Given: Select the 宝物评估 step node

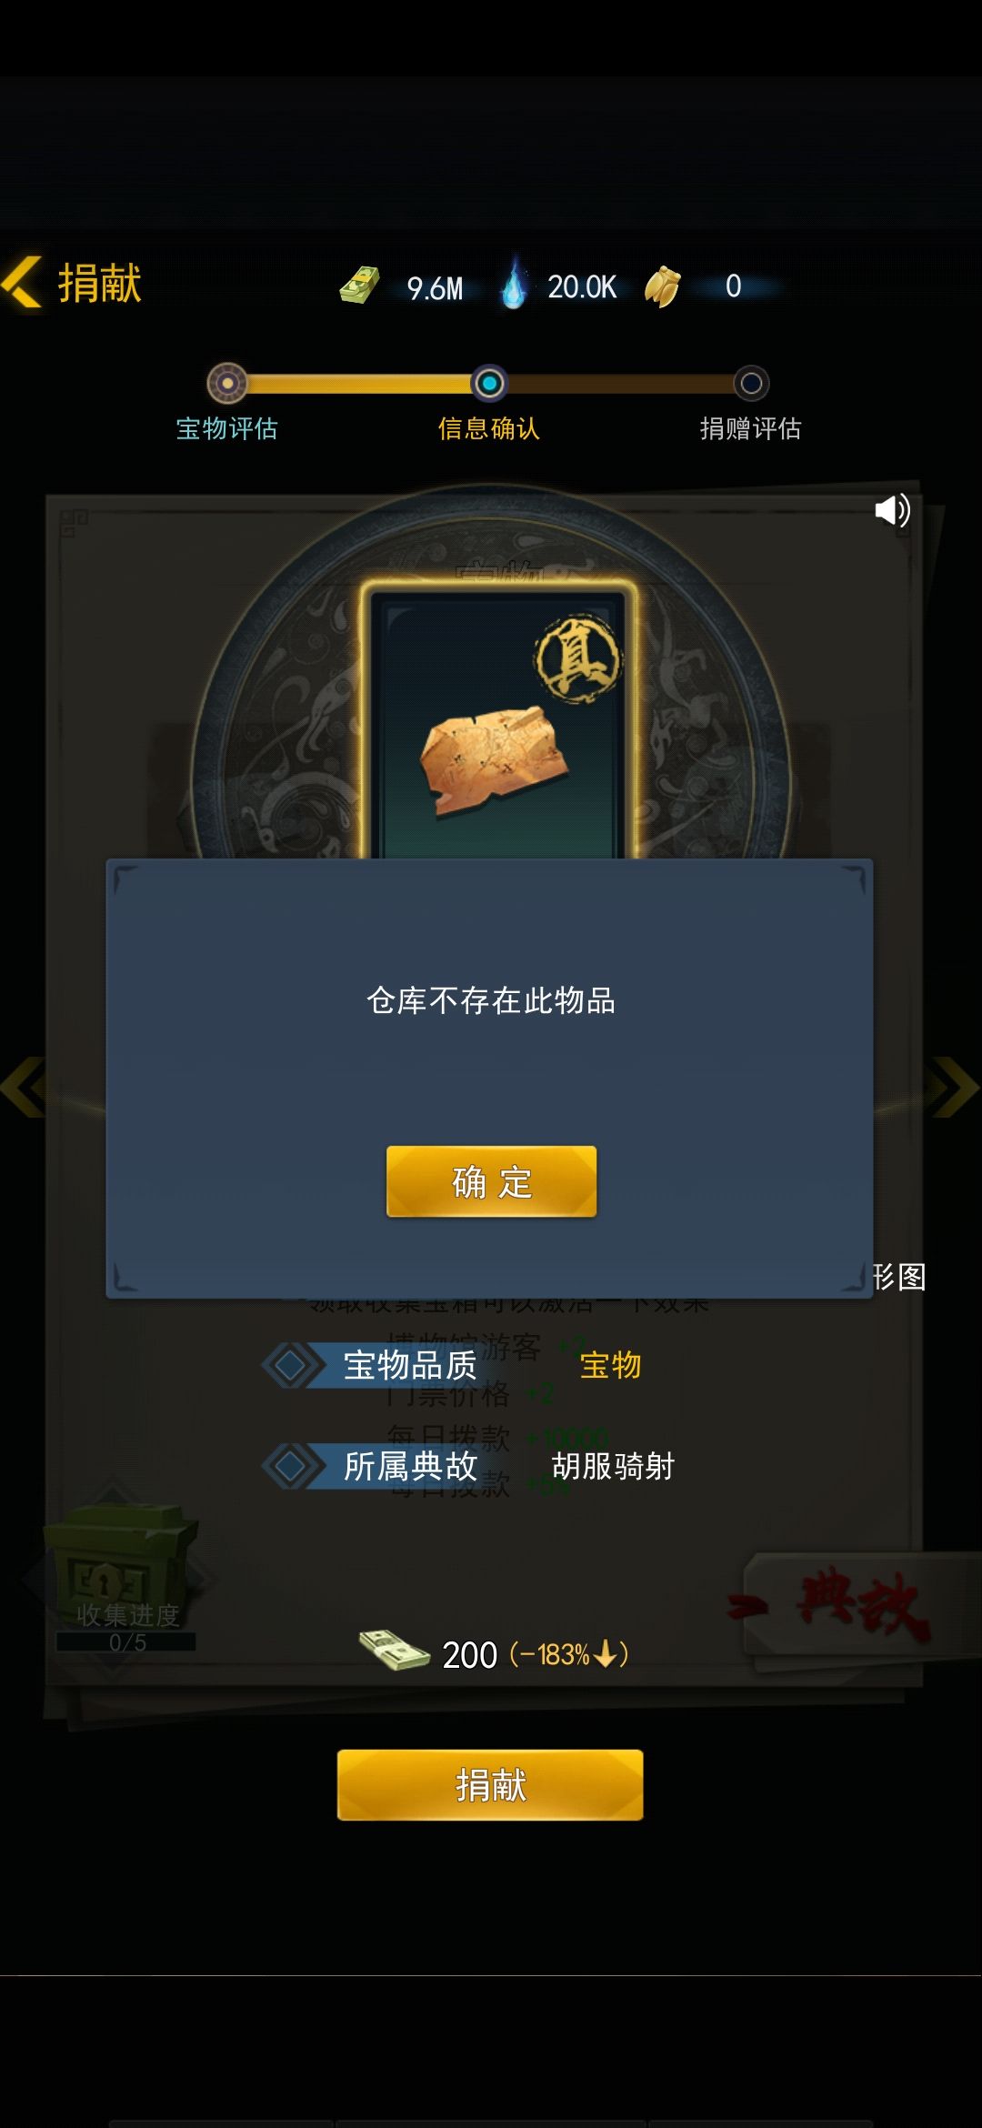Looking at the screenshot, I should click(x=227, y=384).
